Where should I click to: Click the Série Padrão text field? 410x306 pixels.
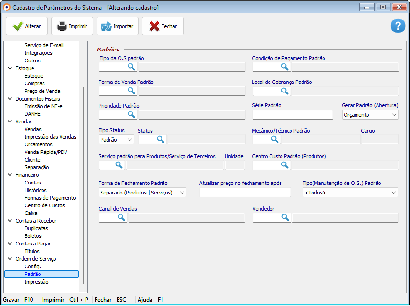(292, 114)
